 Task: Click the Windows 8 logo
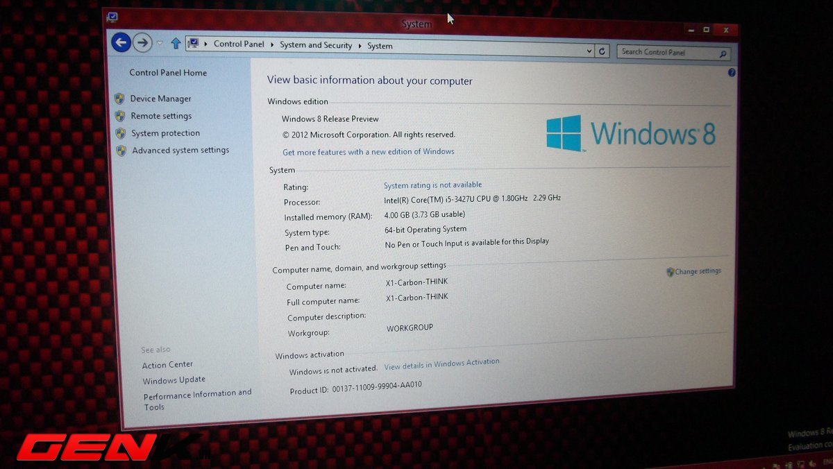(630, 133)
